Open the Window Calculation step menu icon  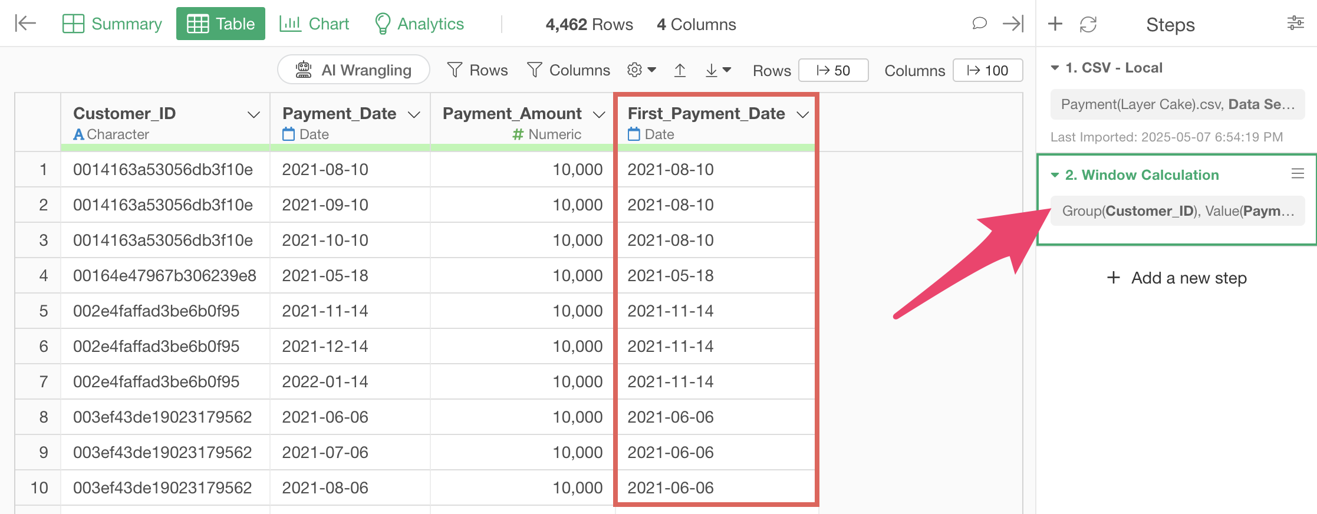[x=1297, y=174]
